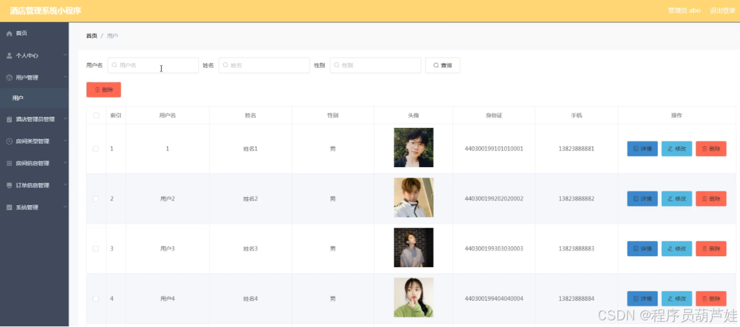The image size is (740, 327).
Task: Click the avatar photo of 用户4
Action: coord(414,297)
